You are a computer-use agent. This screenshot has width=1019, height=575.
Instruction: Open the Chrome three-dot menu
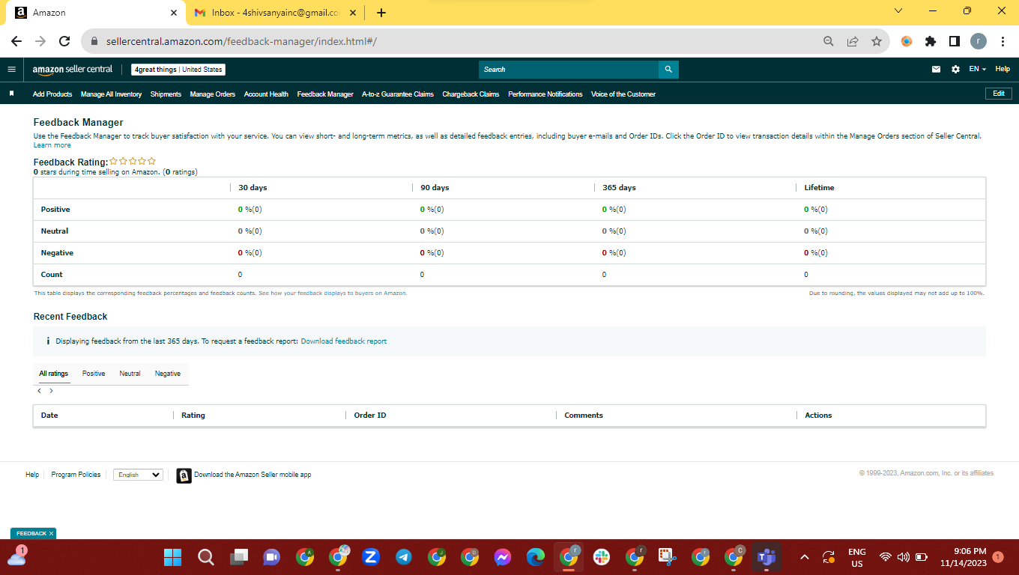point(1003,42)
